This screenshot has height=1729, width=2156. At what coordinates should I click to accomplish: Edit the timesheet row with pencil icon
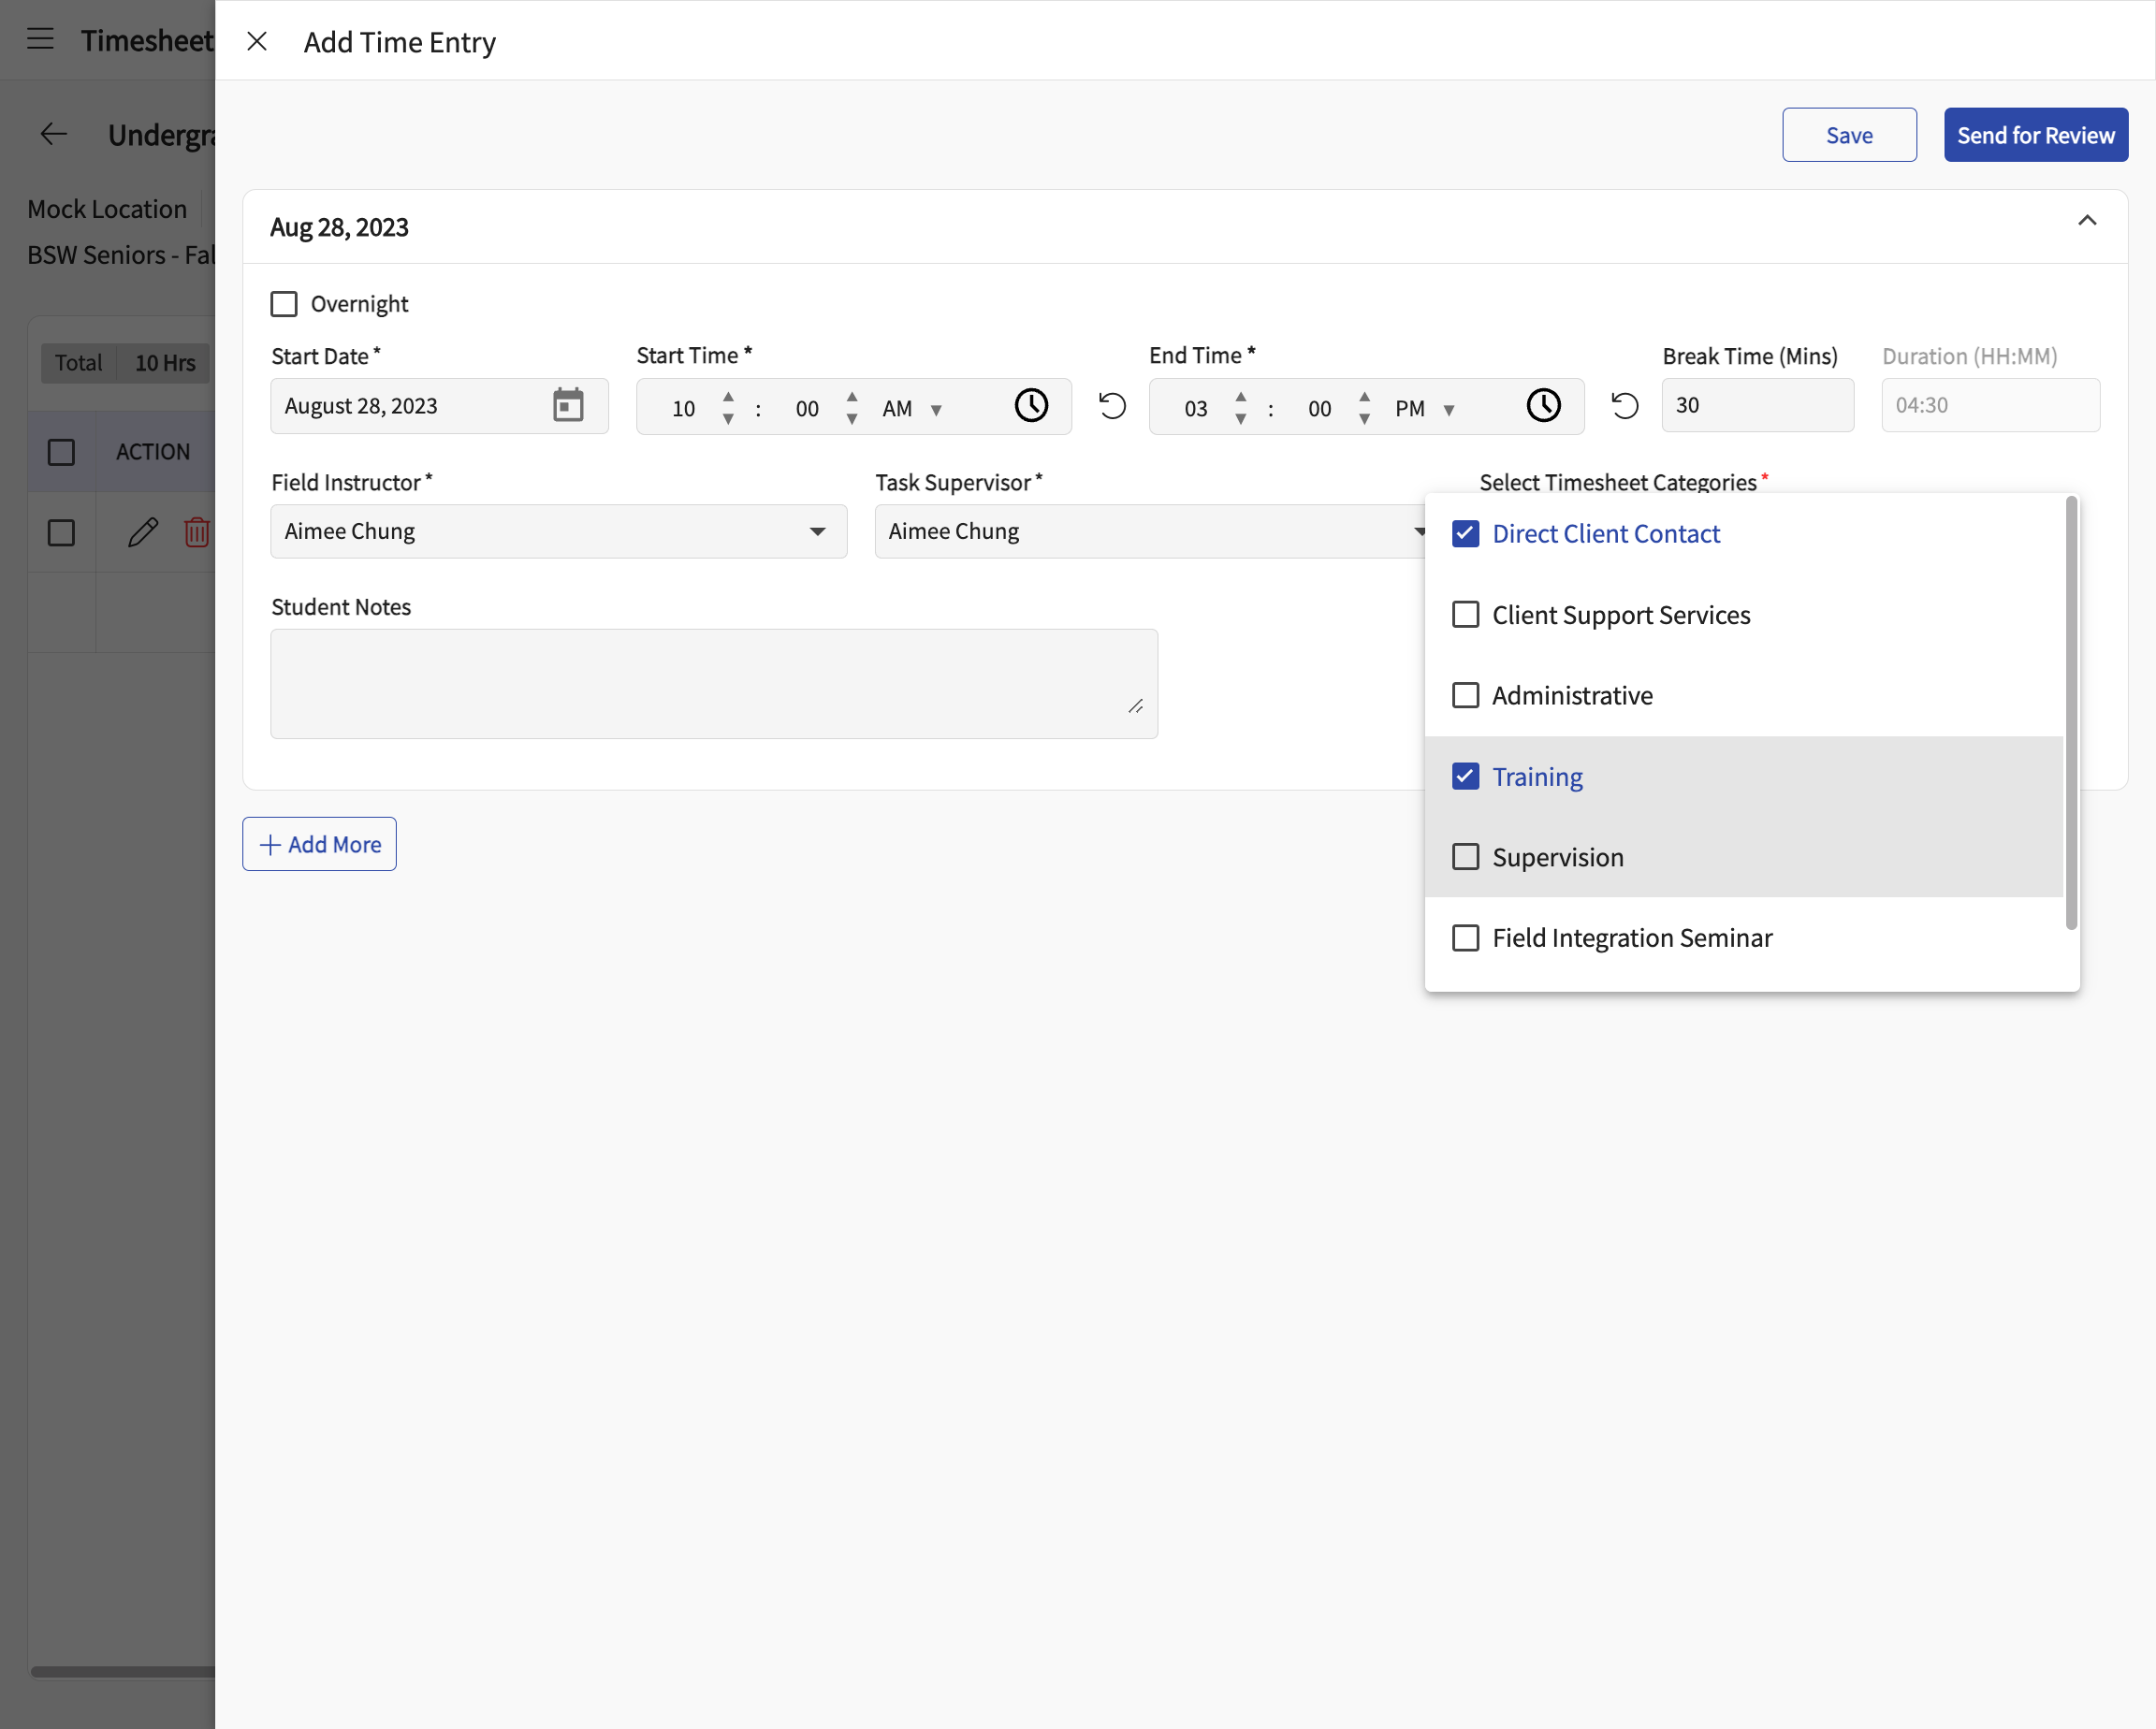tap(143, 532)
